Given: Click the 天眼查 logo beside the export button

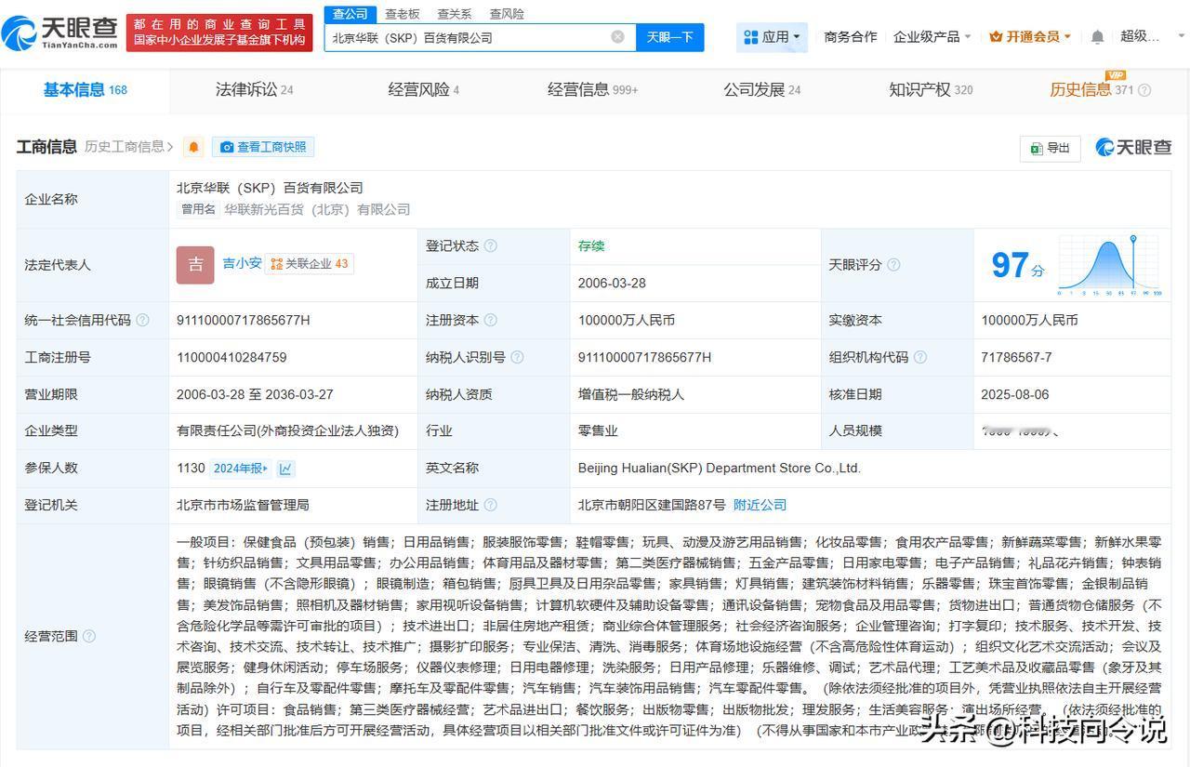Looking at the screenshot, I should click(x=1133, y=147).
